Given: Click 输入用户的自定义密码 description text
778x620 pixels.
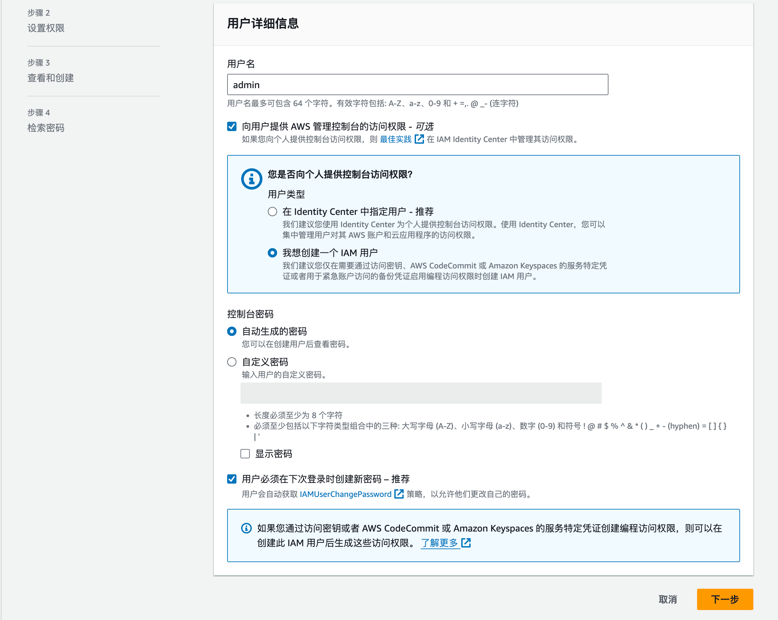Looking at the screenshot, I should tap(284, 375).
